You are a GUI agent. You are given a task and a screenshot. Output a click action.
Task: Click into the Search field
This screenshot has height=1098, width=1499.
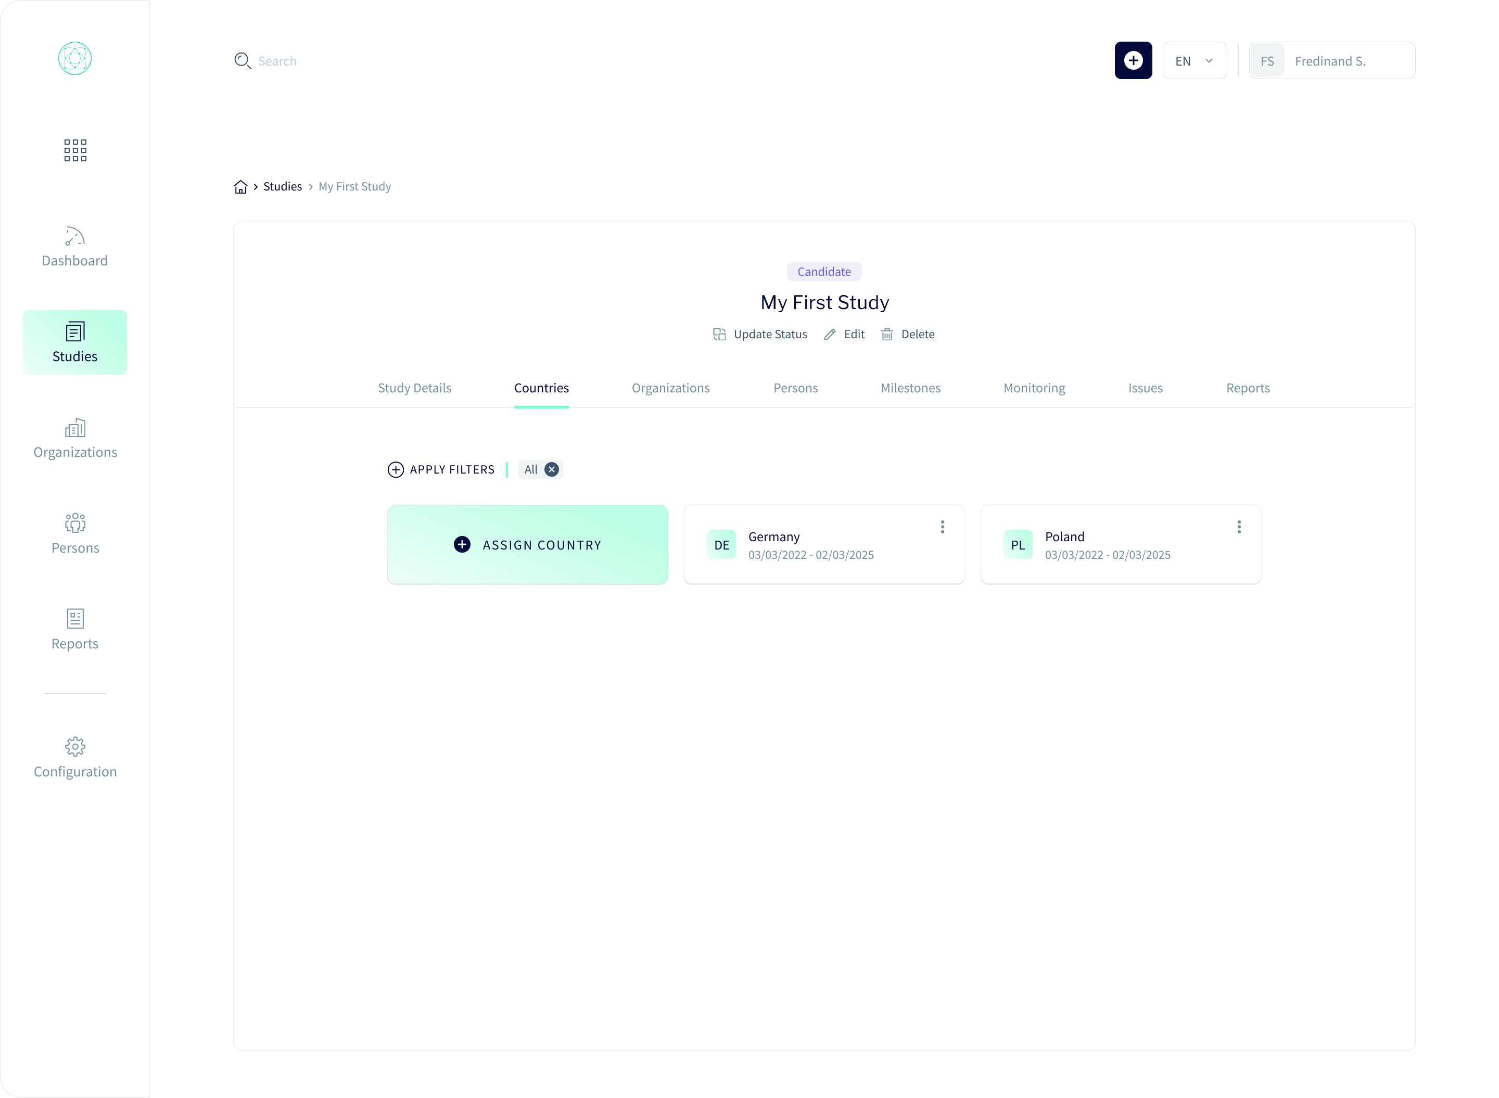(x=276, y=61)
